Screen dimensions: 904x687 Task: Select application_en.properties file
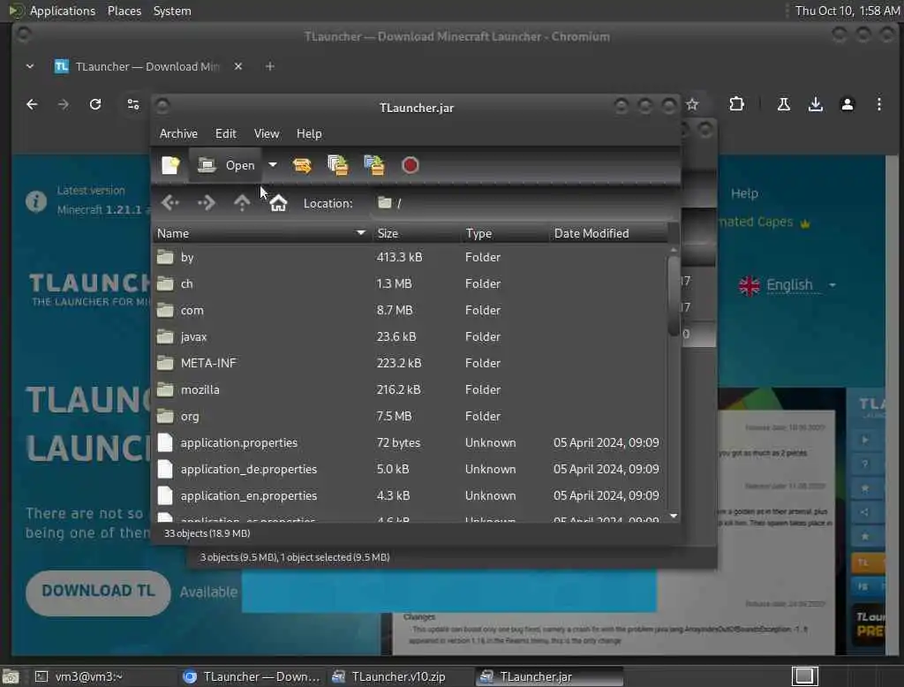[x=410, y=496]
